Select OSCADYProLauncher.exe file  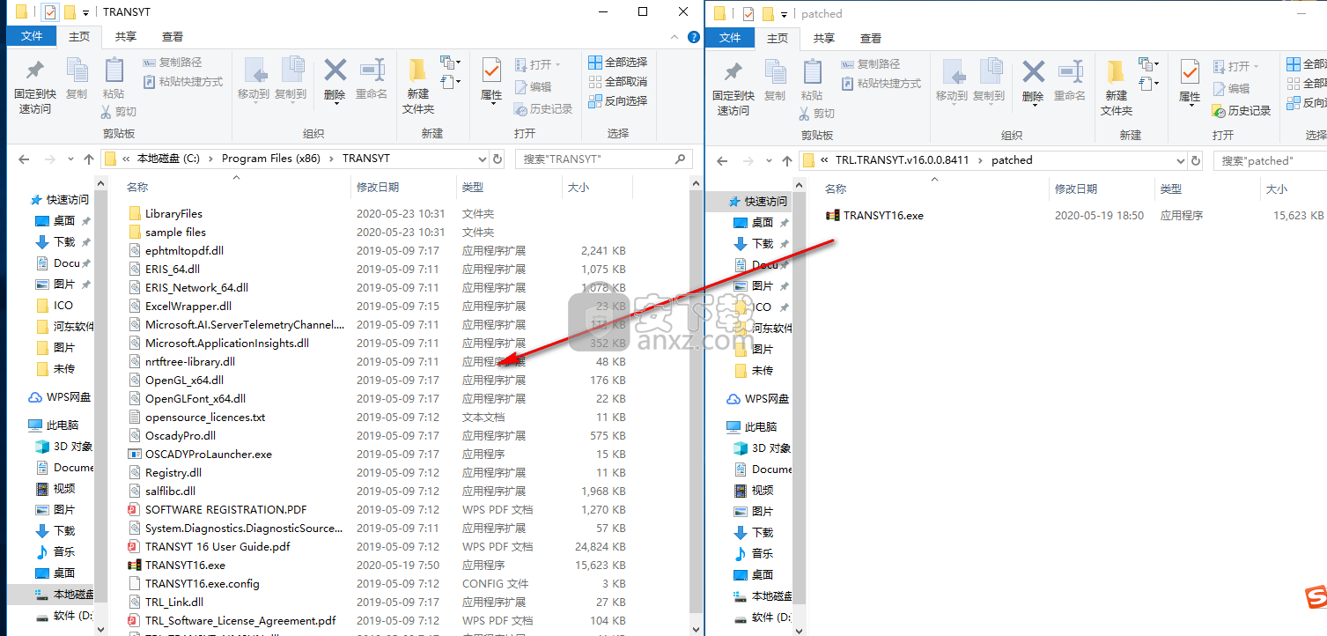pos(208,454)
